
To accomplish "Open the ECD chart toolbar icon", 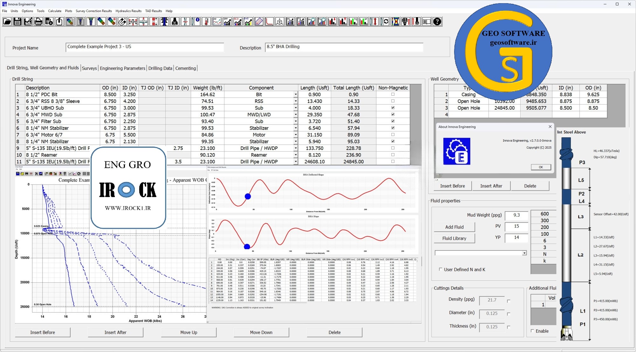I will coord(238,22).
